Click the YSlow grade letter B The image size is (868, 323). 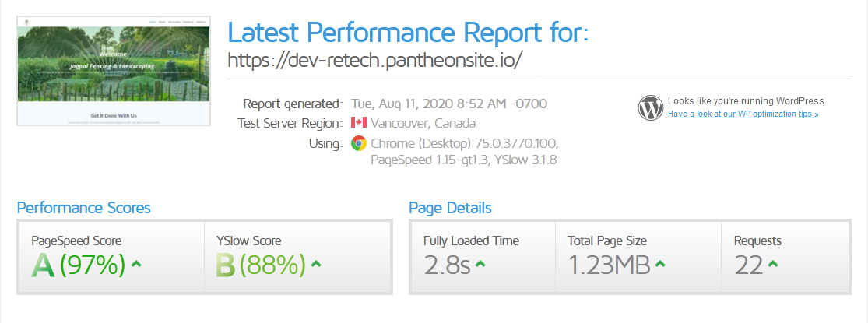pos(226,265)
